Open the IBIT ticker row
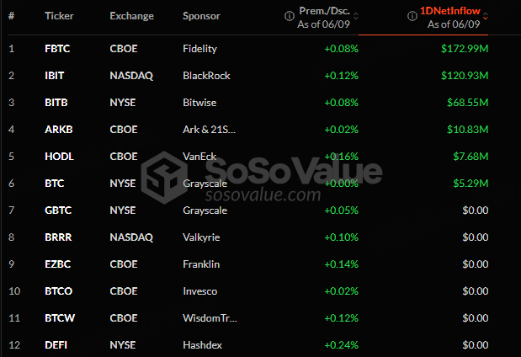The width and height of the screenshot is (521, 357). 55,76
